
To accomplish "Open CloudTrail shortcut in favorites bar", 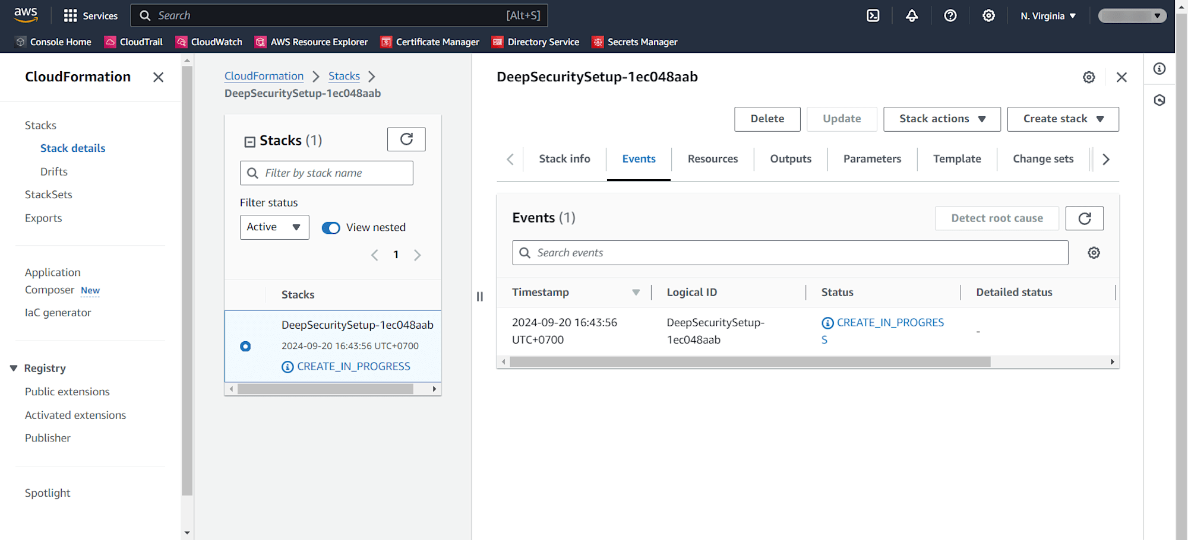I will click(134, 42).
